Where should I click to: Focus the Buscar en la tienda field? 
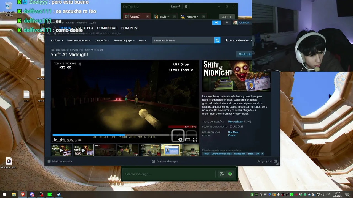[183, 40]
